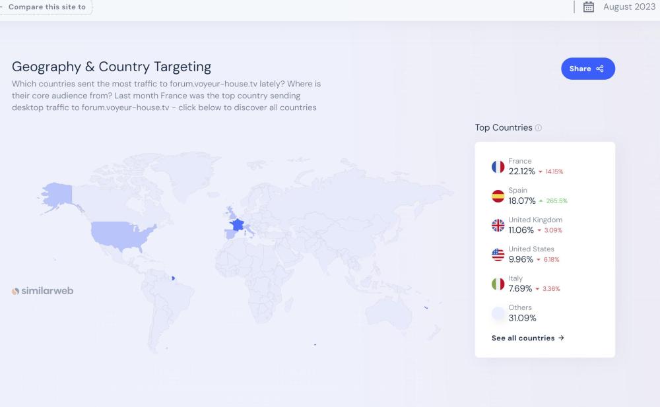Click the United States flag icon
The width and height of the screenshot is (660, 407).
(x=498, y=255)
